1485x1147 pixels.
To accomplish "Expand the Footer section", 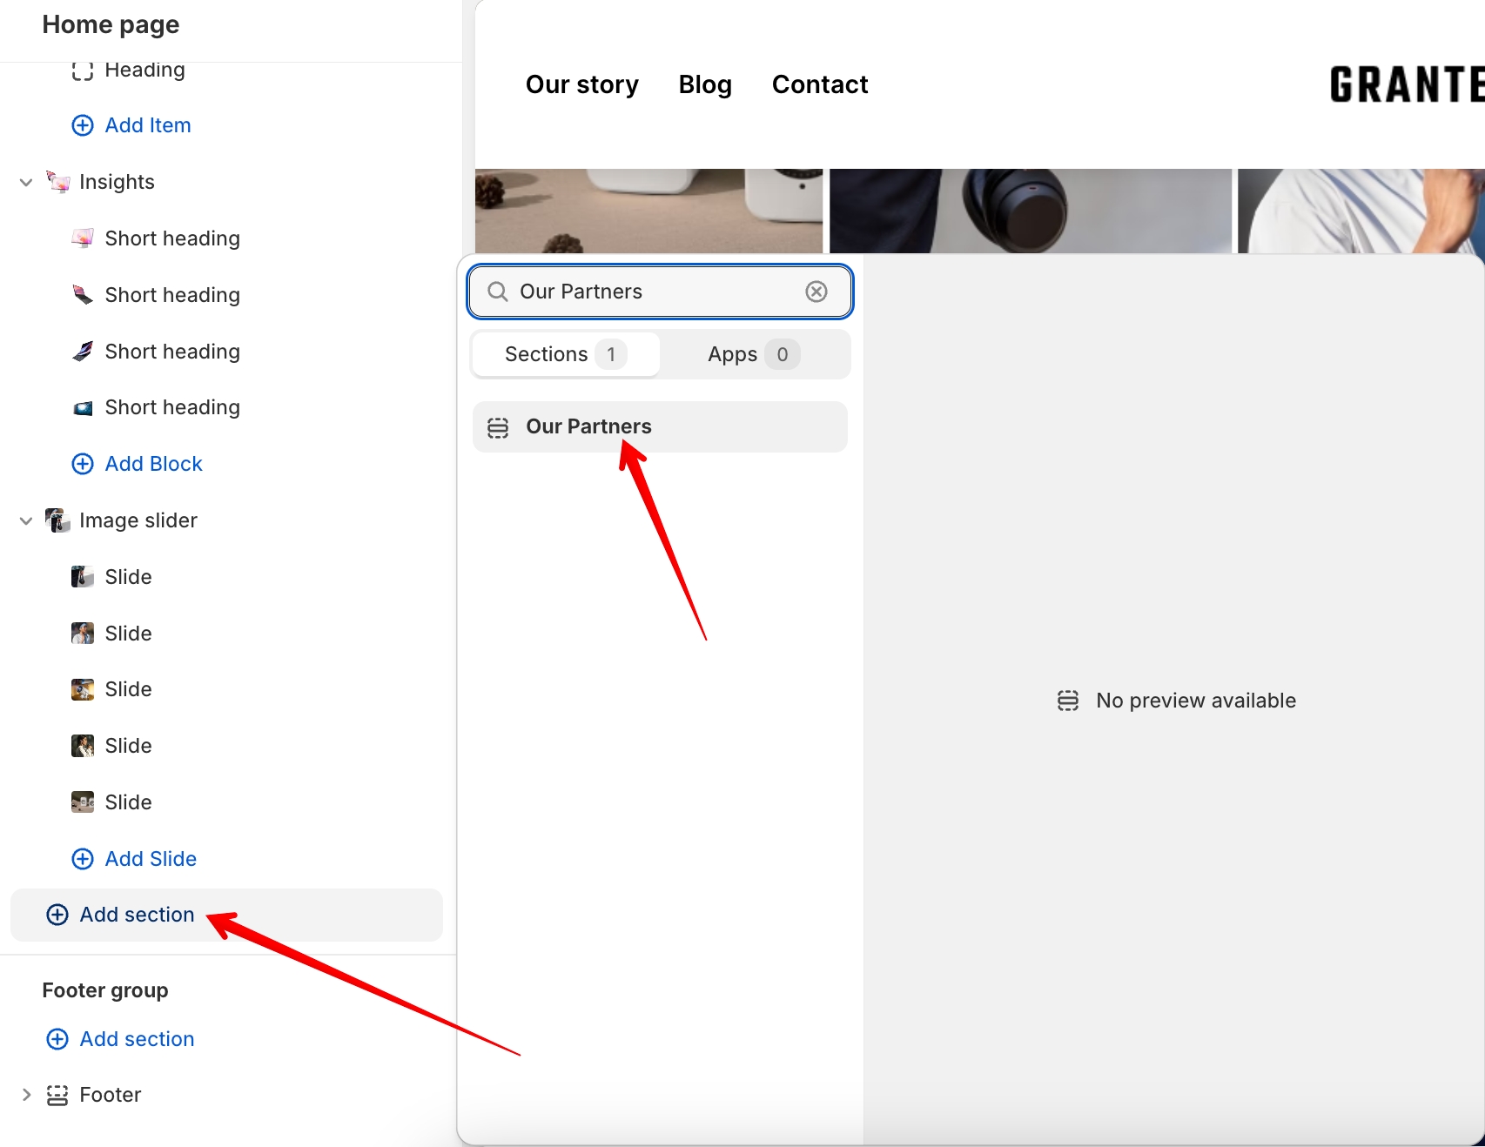I will (x=26, y=1095).
